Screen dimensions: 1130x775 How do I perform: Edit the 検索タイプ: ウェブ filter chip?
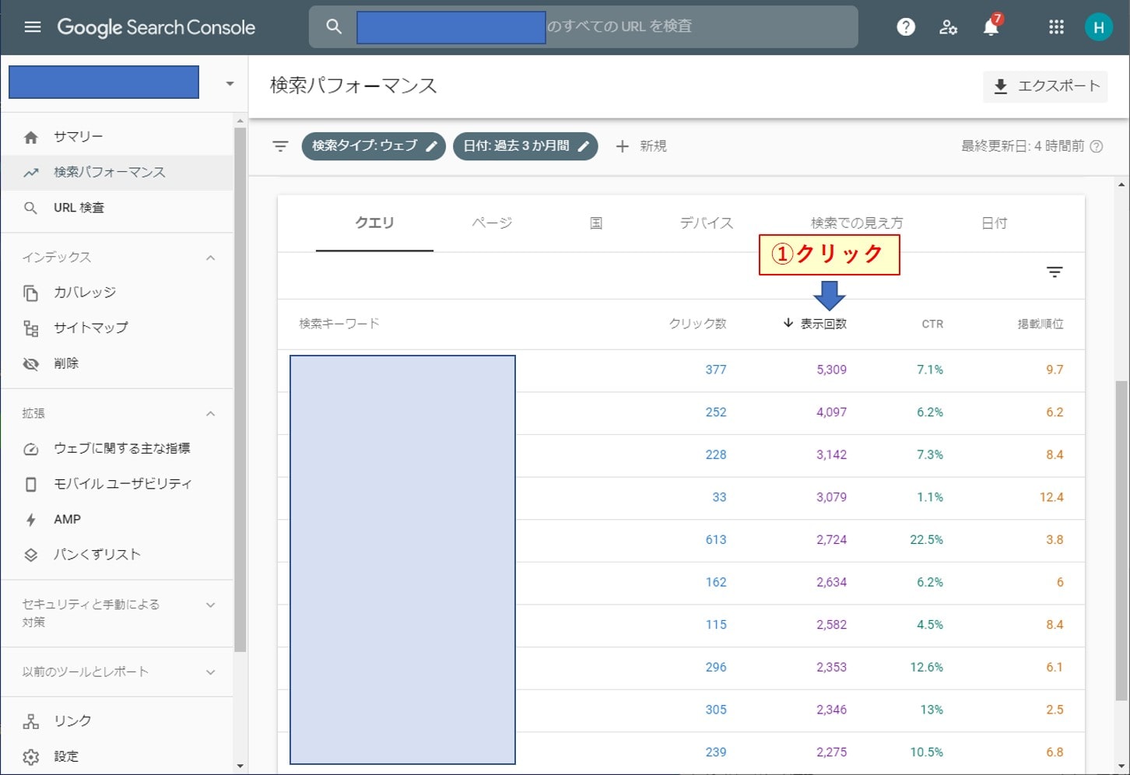point(374,146)
